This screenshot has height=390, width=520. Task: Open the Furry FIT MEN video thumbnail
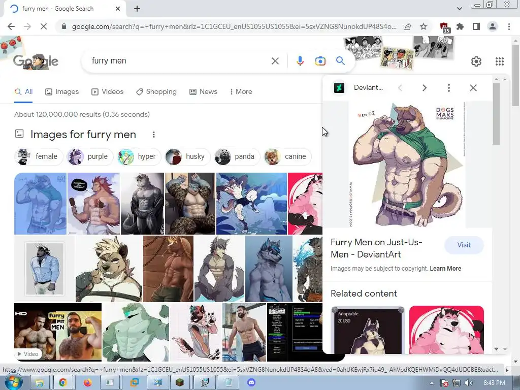point(58,332)
